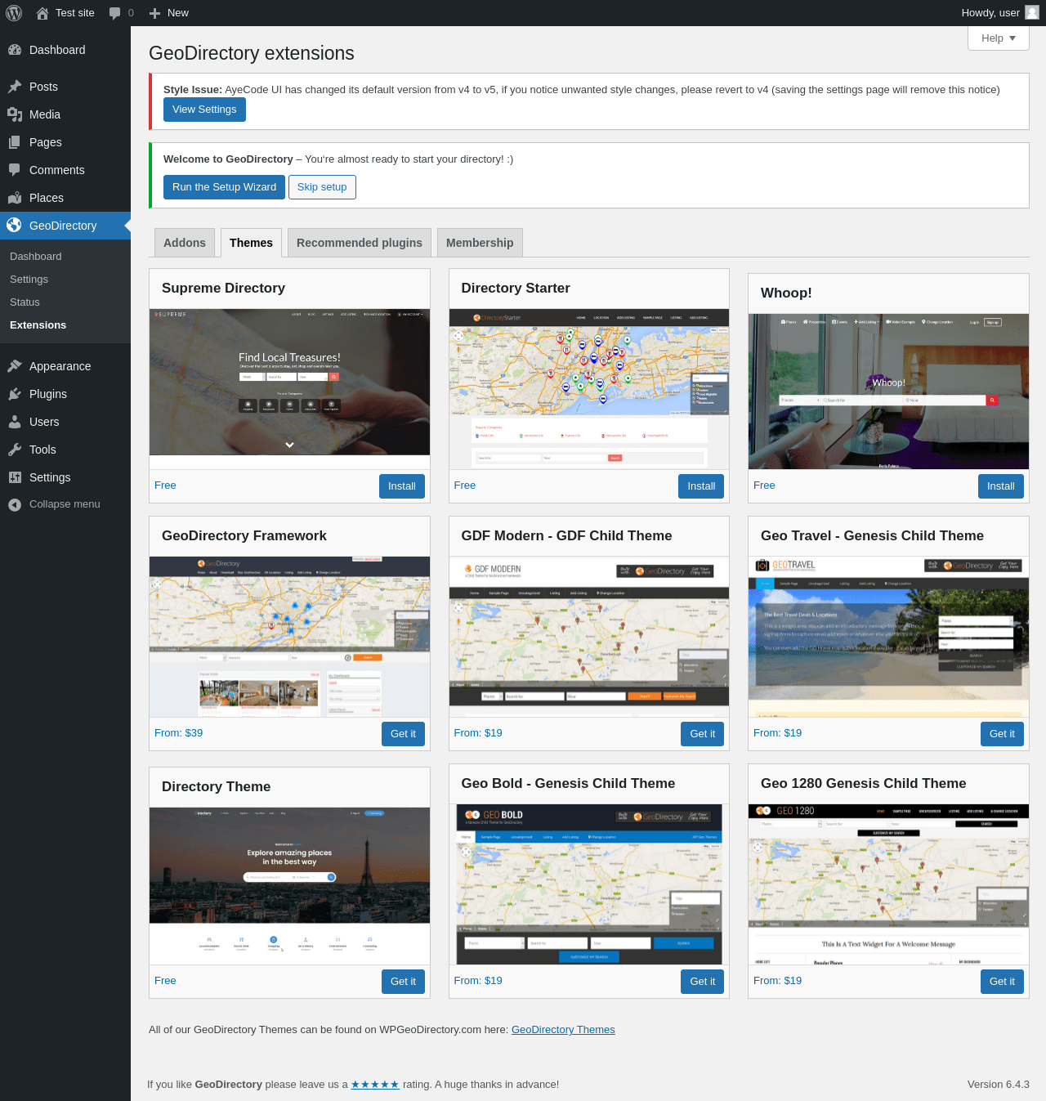Click the Pages icon in sidebar
1046x1101 pixels.
point(15,142)
